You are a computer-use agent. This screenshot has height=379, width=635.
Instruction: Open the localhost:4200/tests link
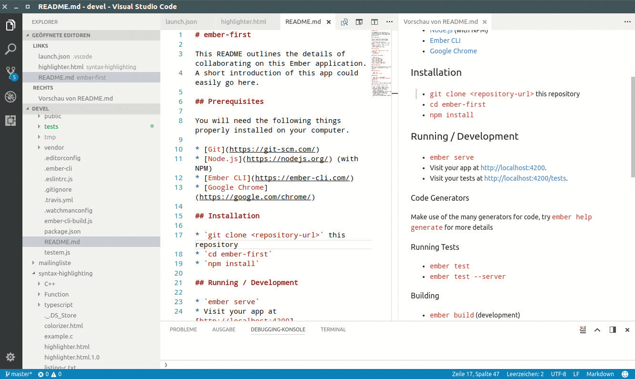click(525, 178)
